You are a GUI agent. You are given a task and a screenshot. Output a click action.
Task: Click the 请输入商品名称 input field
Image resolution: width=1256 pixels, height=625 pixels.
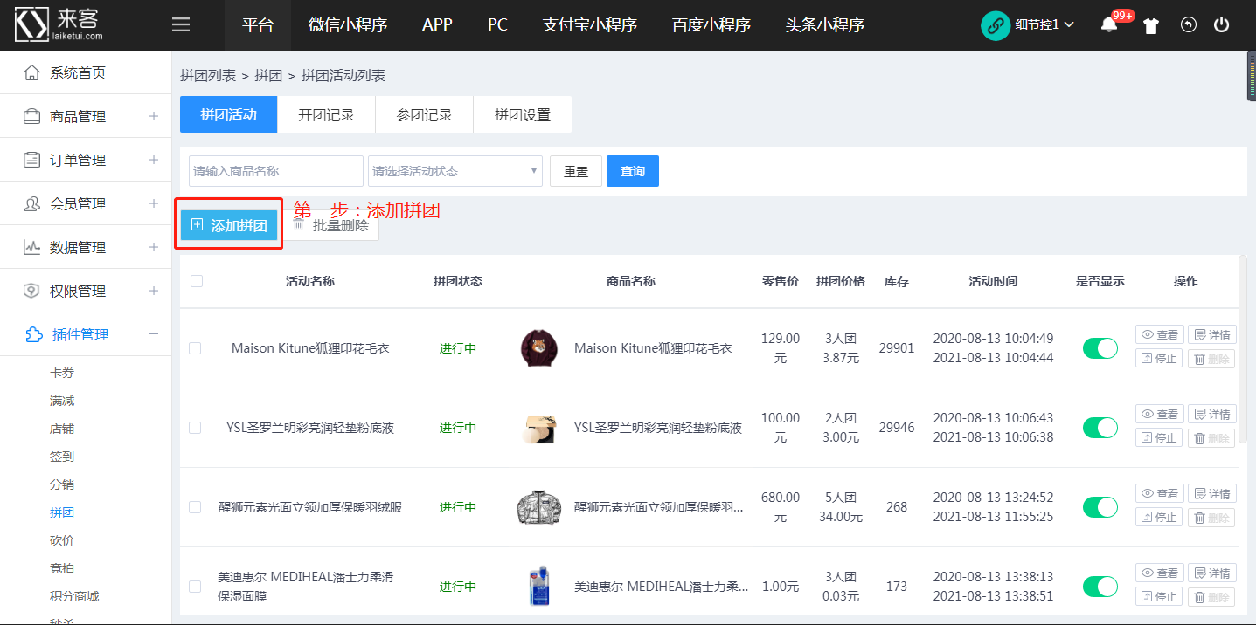click(x=276, y=171)
